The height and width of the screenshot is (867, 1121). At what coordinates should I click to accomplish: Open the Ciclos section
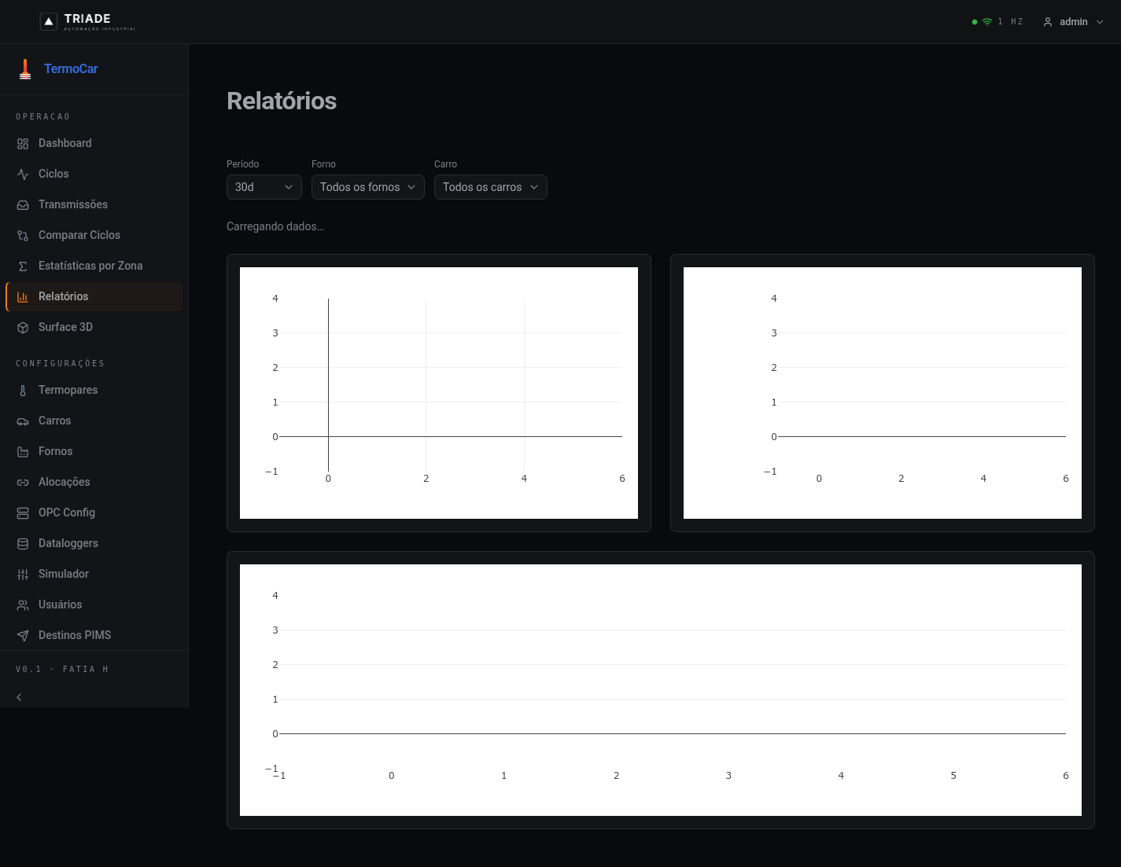[x=94, y=174]
